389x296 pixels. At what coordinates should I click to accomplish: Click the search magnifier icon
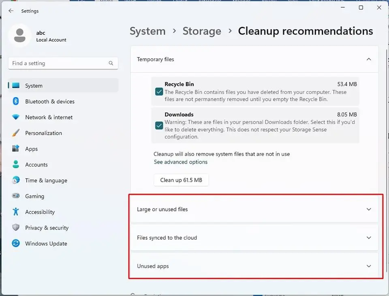coord(111,63)
